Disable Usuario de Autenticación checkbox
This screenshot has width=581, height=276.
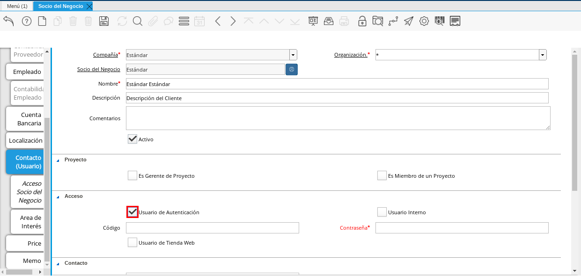[x=132, y=212]
